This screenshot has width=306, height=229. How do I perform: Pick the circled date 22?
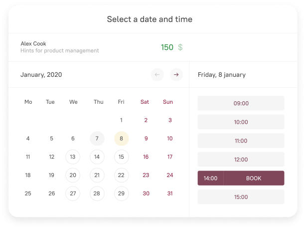click(x=121, y=175)
